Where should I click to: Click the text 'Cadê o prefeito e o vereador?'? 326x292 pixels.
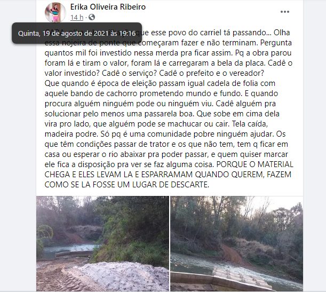tap(212, 73)
